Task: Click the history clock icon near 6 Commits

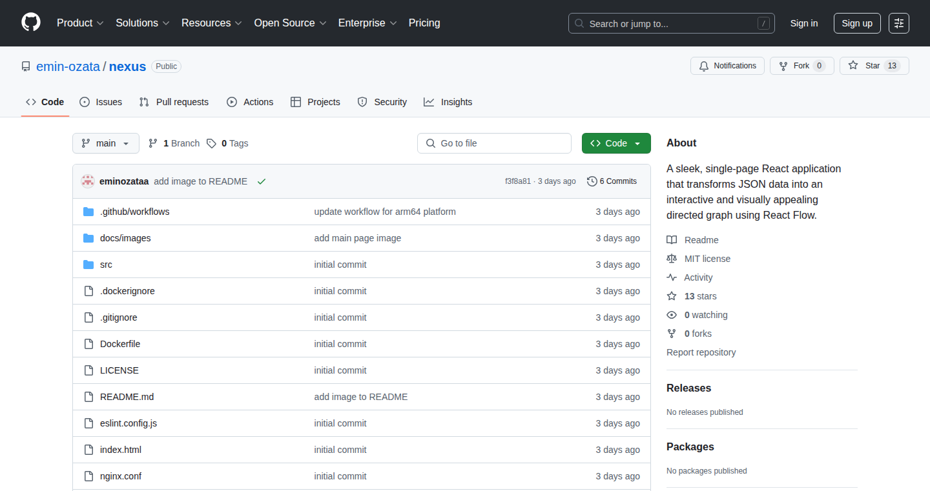Action: click(x=592, y=181)
